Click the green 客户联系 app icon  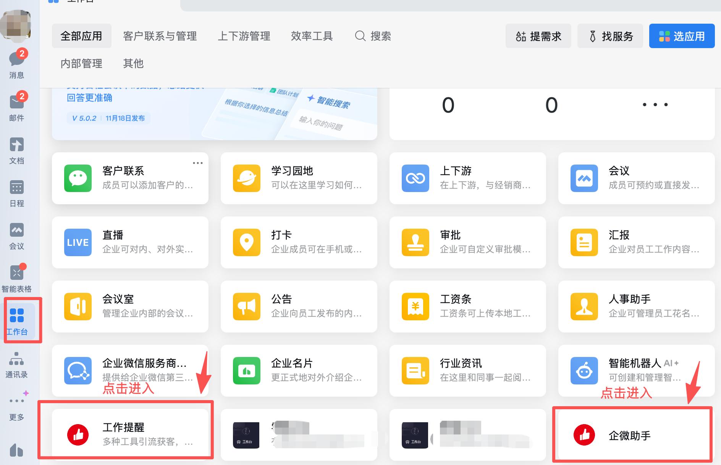pos(78,178)
